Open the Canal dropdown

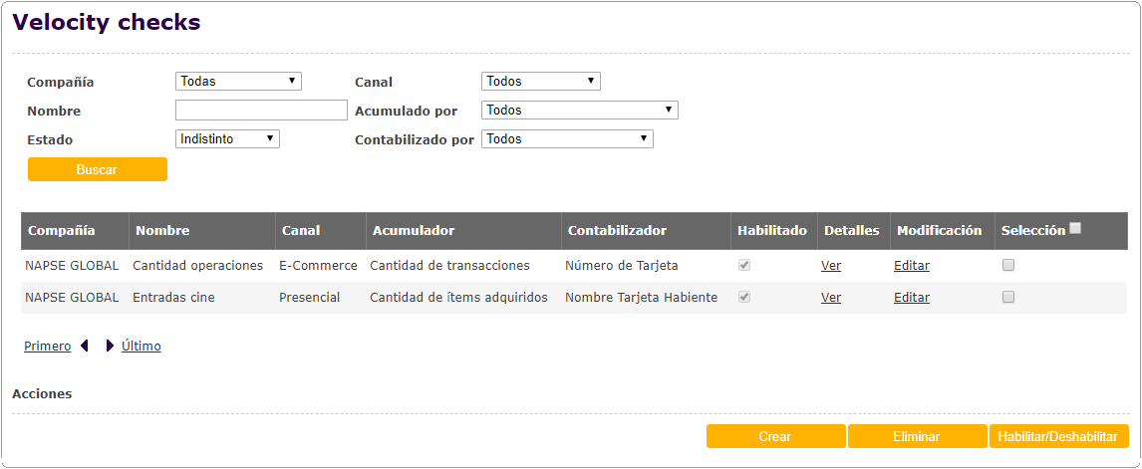pyautogui.click(x=540, y=82)
